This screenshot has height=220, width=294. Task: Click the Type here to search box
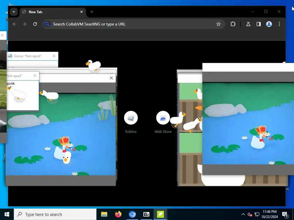coord(55,214)
